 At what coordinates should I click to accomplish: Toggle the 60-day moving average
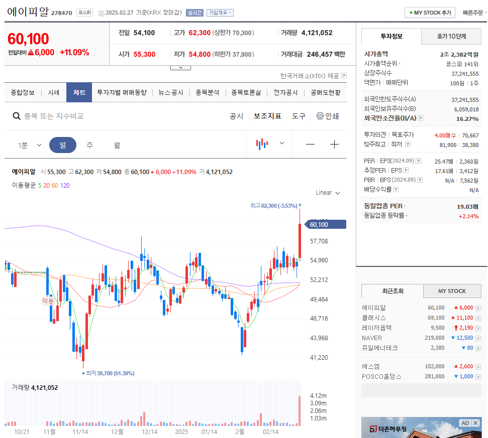55,186
